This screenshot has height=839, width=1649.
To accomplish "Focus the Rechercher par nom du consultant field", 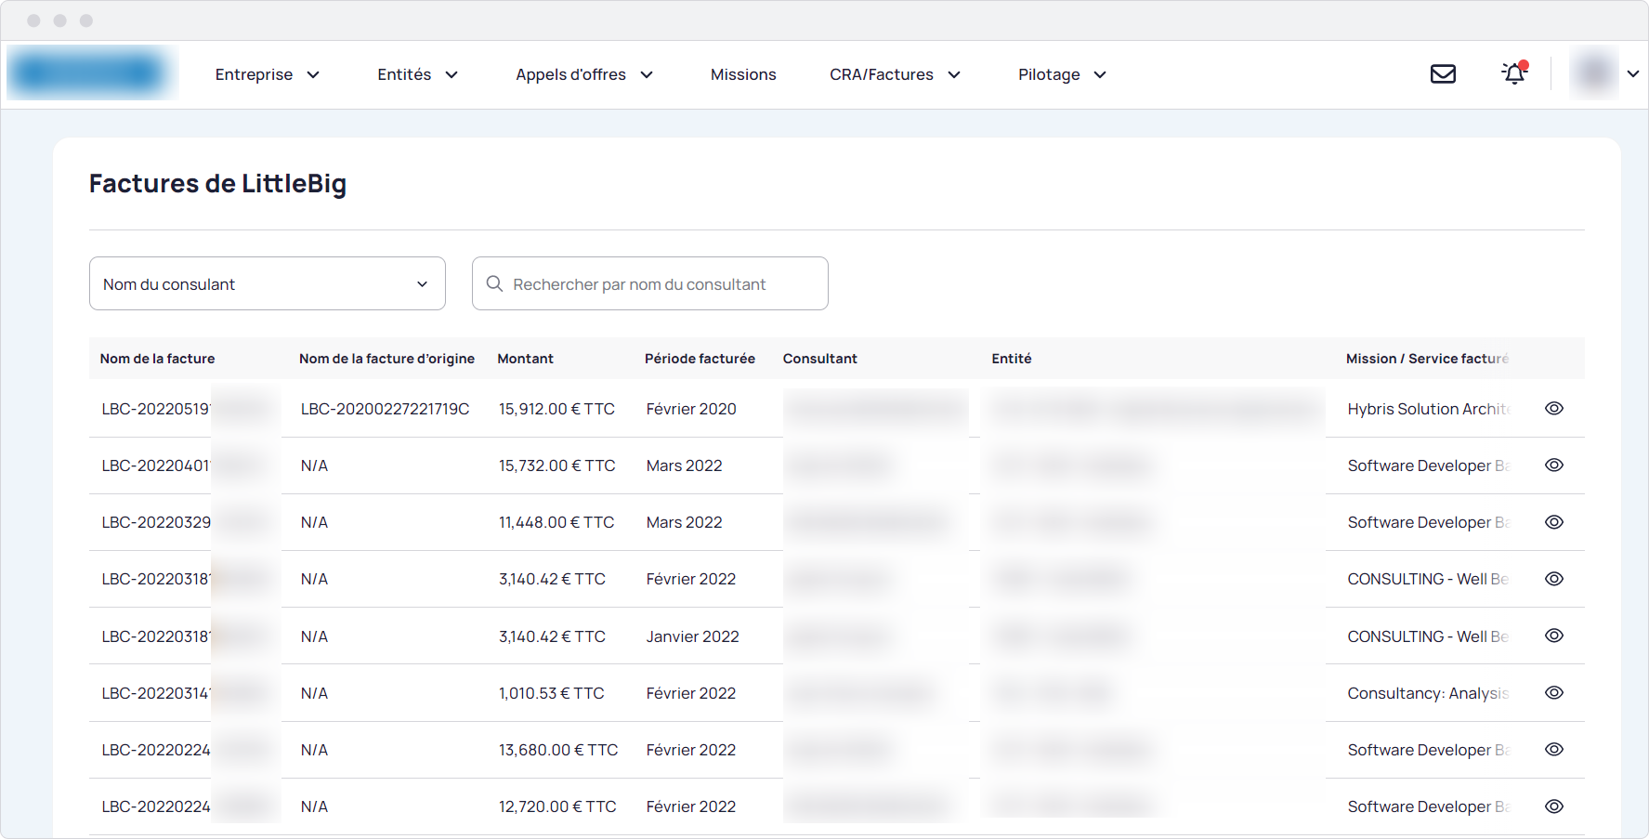I will click(x=650, y=283).
